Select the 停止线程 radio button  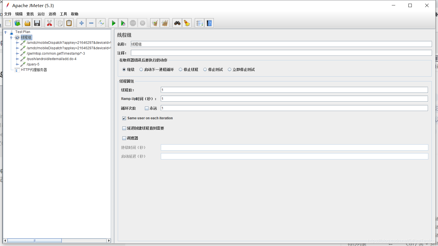point(181,69)
